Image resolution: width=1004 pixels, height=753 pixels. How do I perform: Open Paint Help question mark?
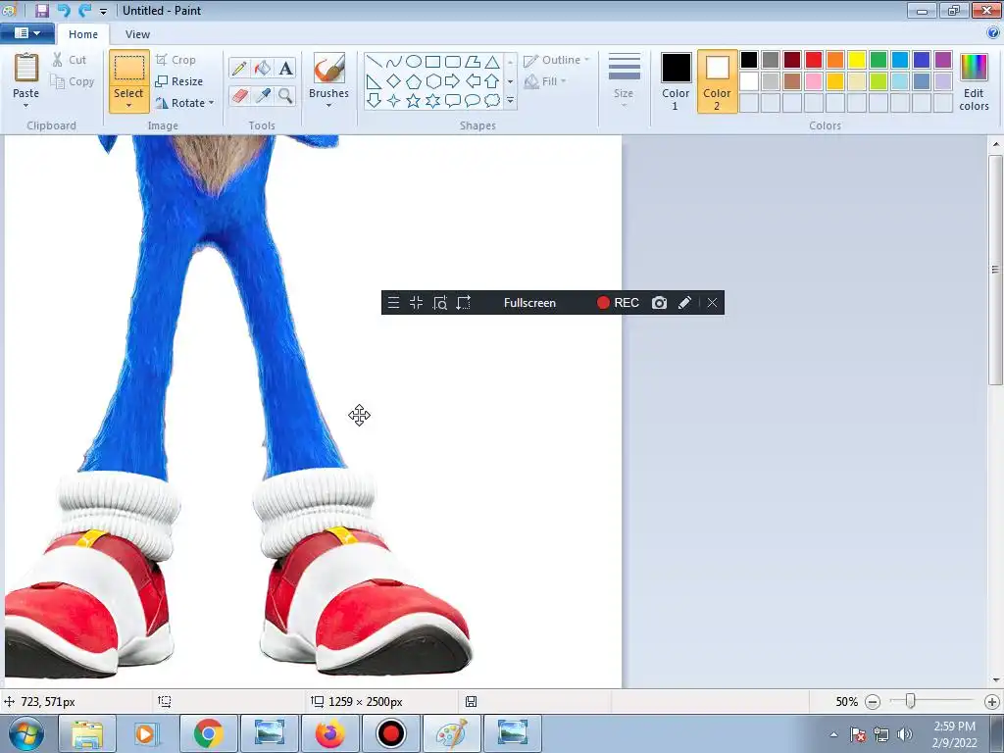[993, 32]
